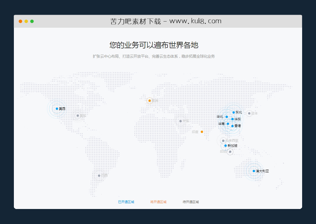This screenshot has height=224, width=316.
Task: Click the 印尼 region marker
Action: point(230,151)
